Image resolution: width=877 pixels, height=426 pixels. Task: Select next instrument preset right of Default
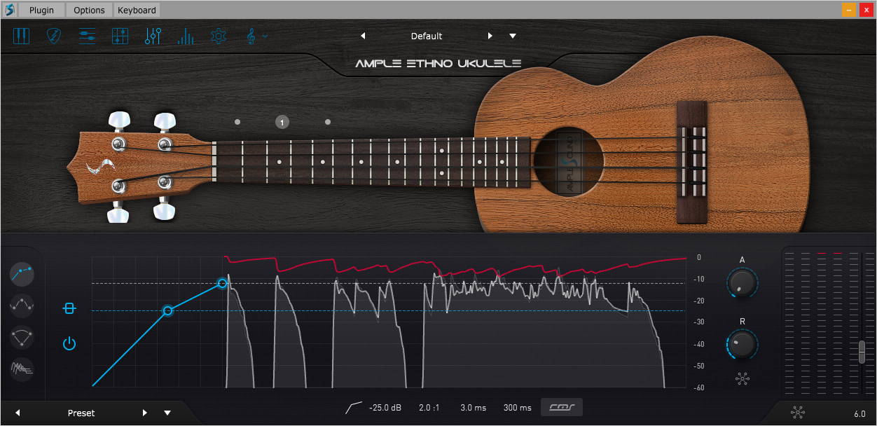[490, 36]
